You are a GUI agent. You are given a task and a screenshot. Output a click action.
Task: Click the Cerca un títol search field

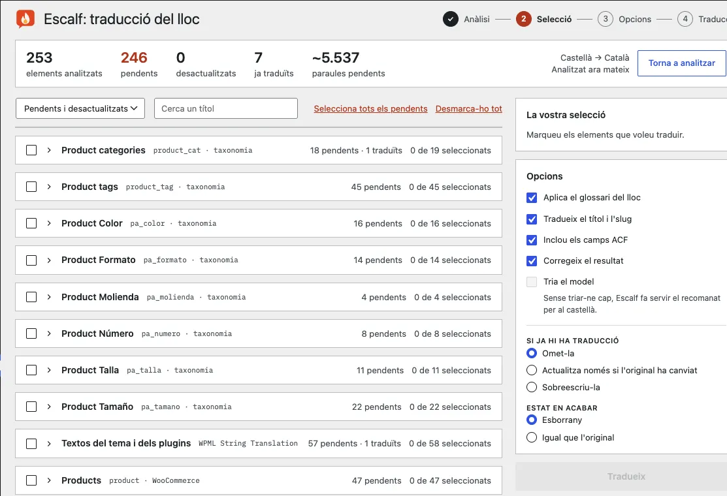point(226,108)
